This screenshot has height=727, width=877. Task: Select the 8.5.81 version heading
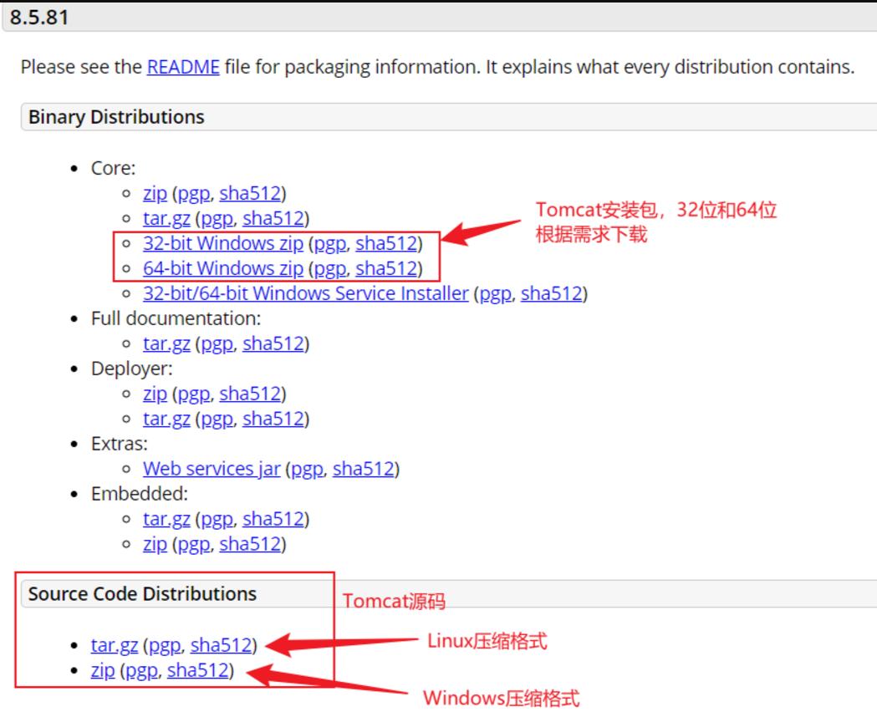pyautogui.click(x=39, y=18)
